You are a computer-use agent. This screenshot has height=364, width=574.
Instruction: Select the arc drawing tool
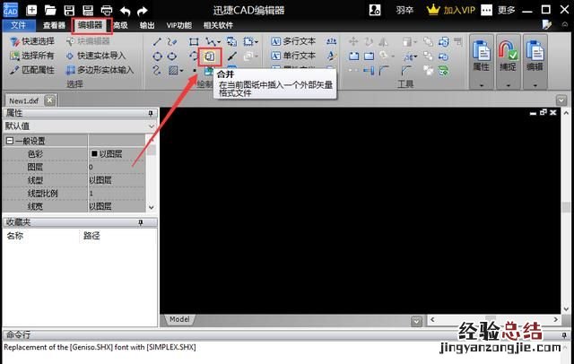point(194,56)
